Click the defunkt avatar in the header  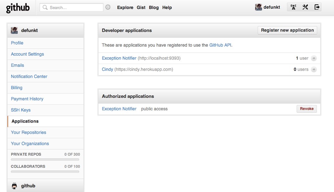pyautogui.click(x=258, y=7)
